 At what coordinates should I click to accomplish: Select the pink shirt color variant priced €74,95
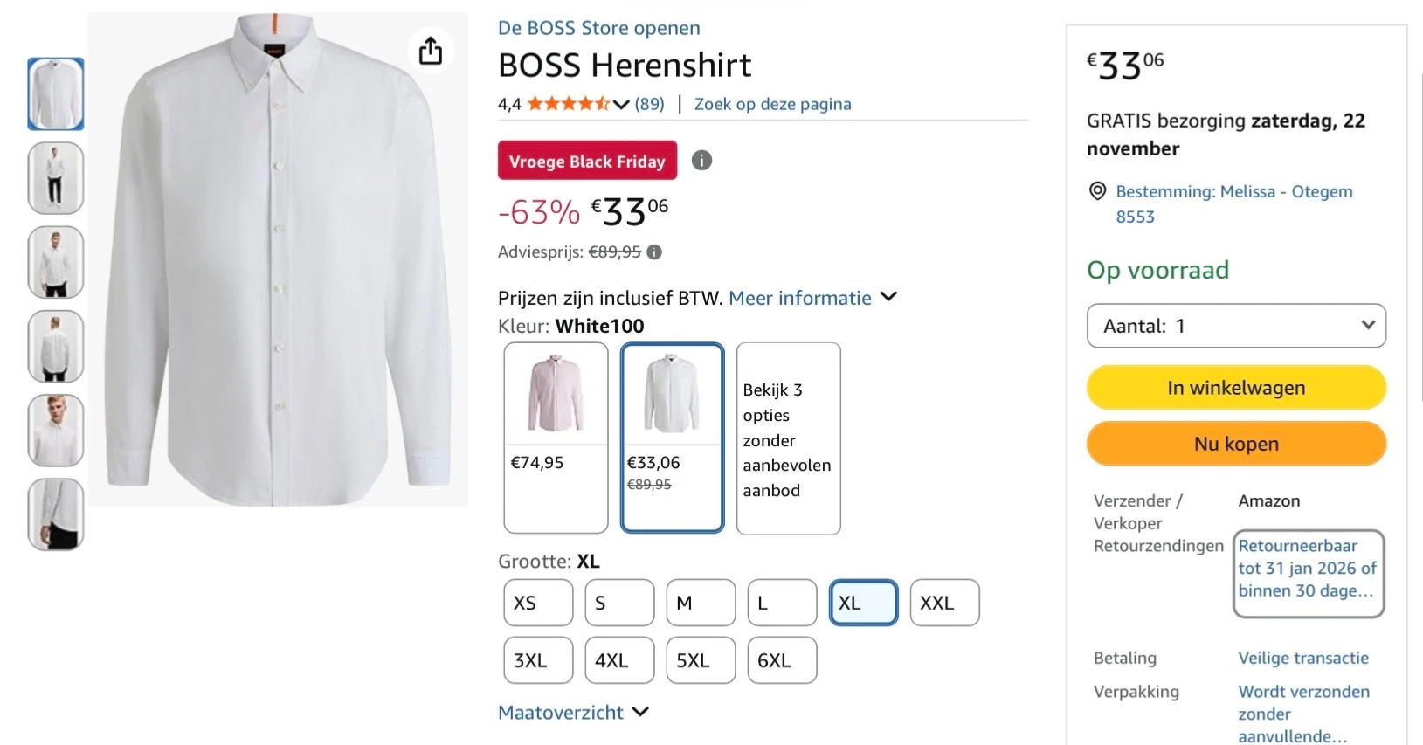click(x=555, y=437)
